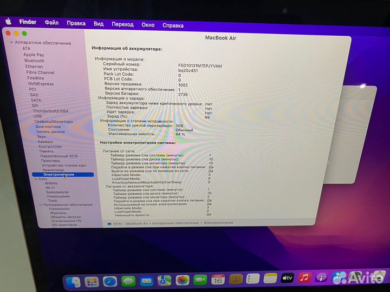This screenshot has width=390, height=292.
Task: Select Fibre Channel in the sidebar
Action: 40,72
